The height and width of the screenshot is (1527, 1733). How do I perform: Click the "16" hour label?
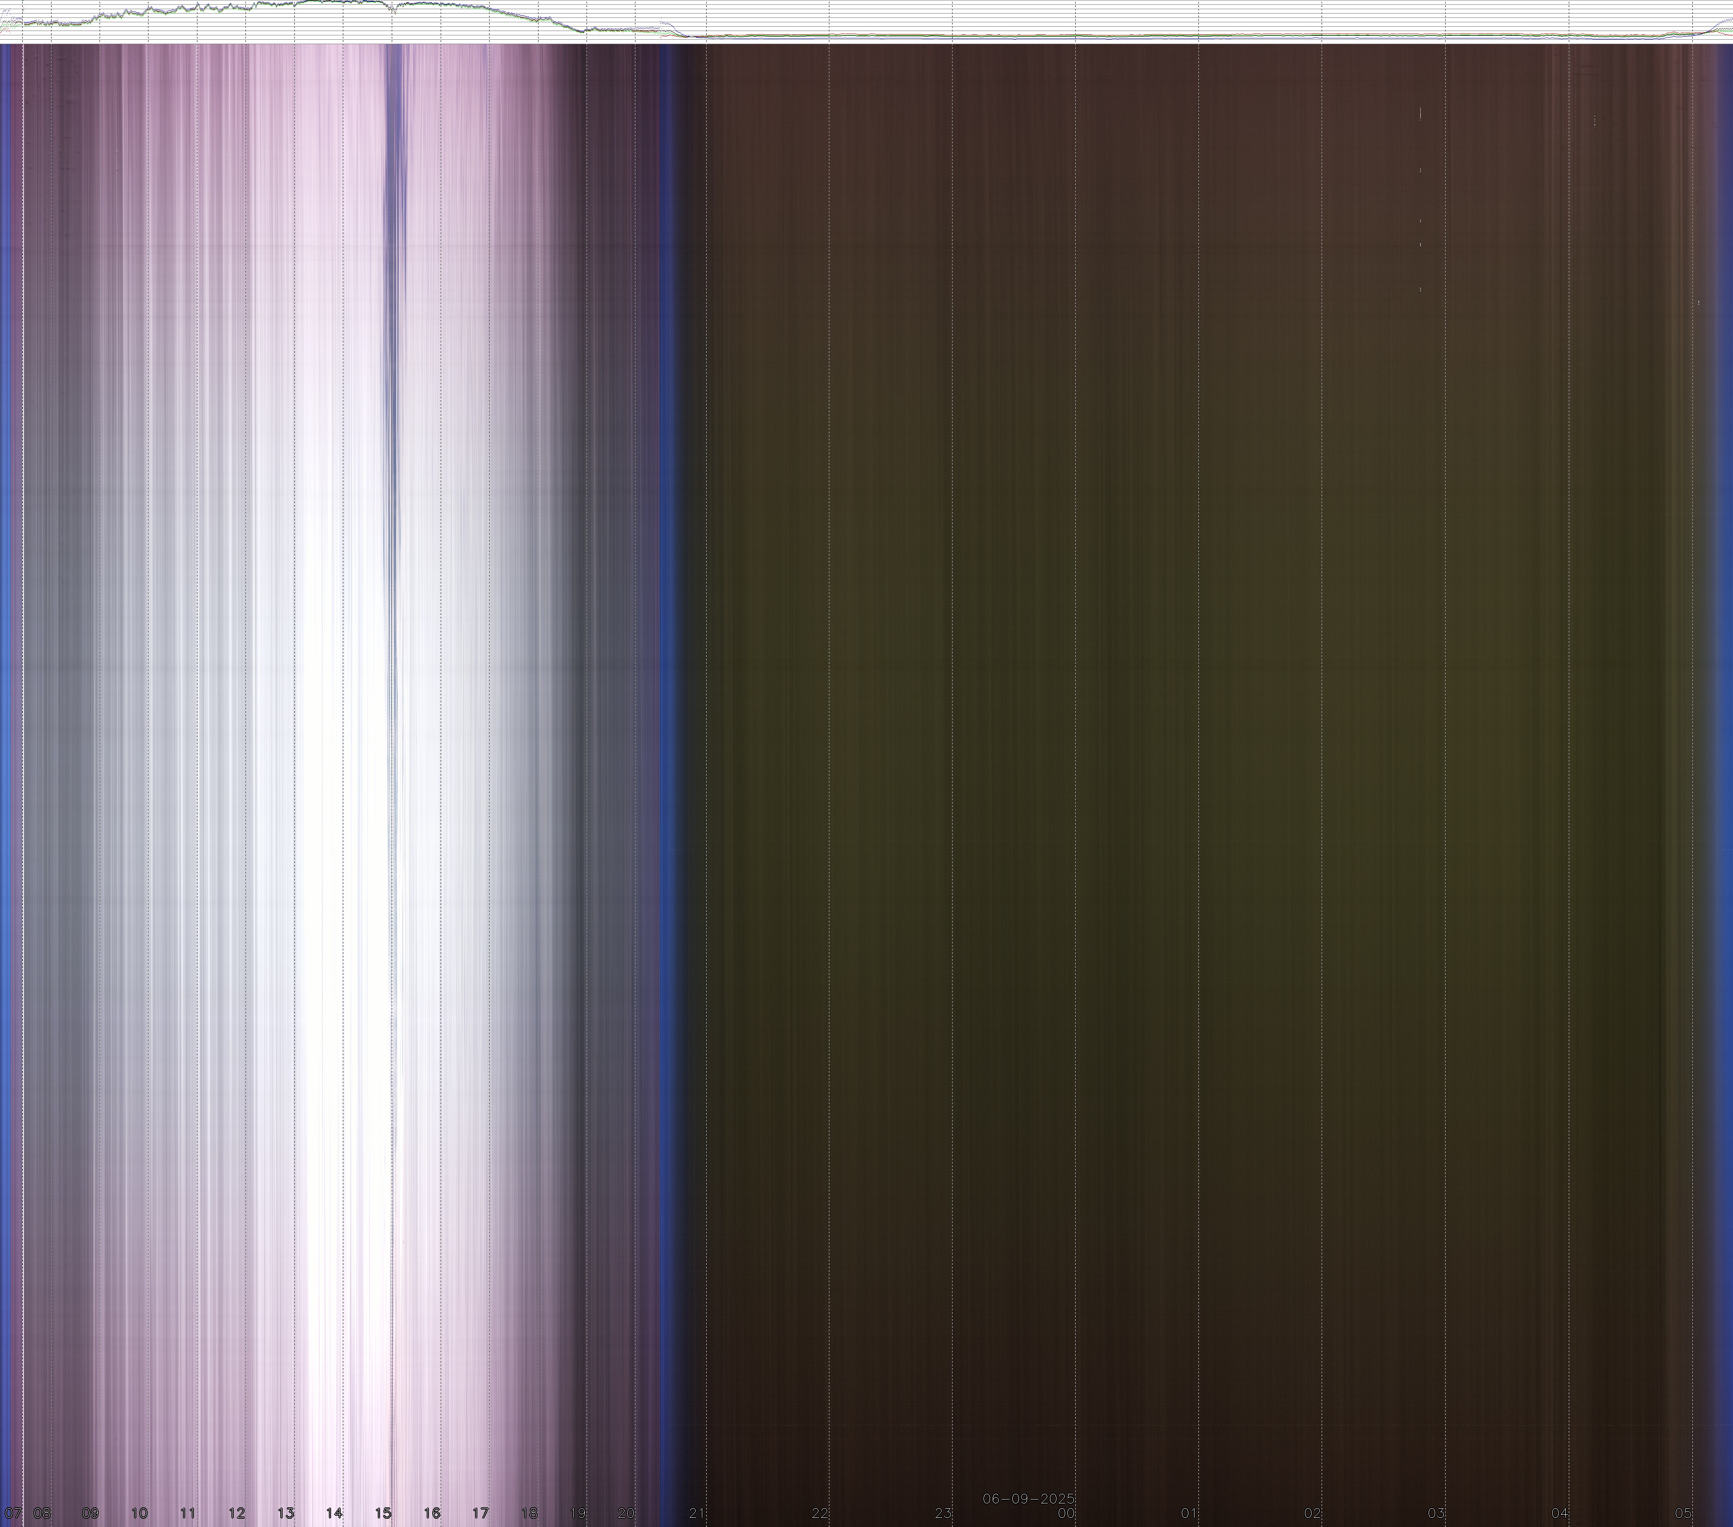coord(432,1513)
